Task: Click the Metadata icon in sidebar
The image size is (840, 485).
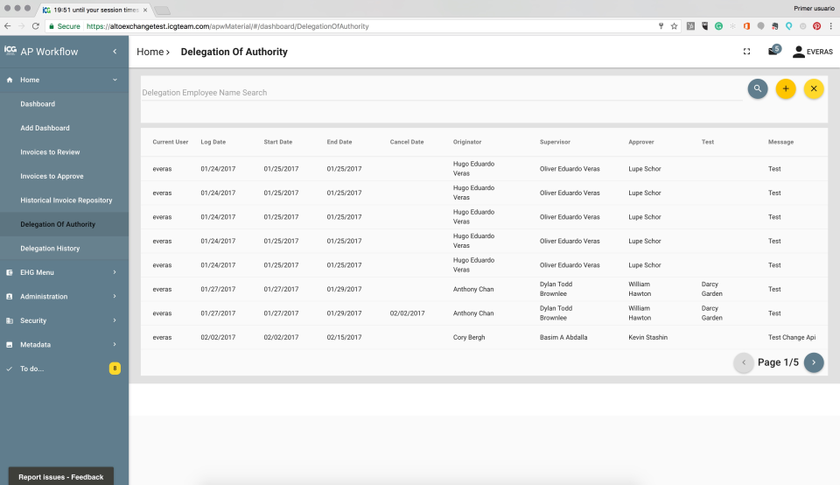Action: (9, 345)
